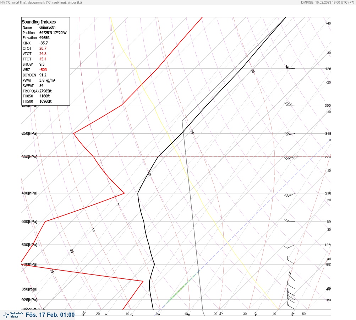Click the station name 'Grímsvötn'
Viewport: 356px width, 320px height.
click(48, 27)
